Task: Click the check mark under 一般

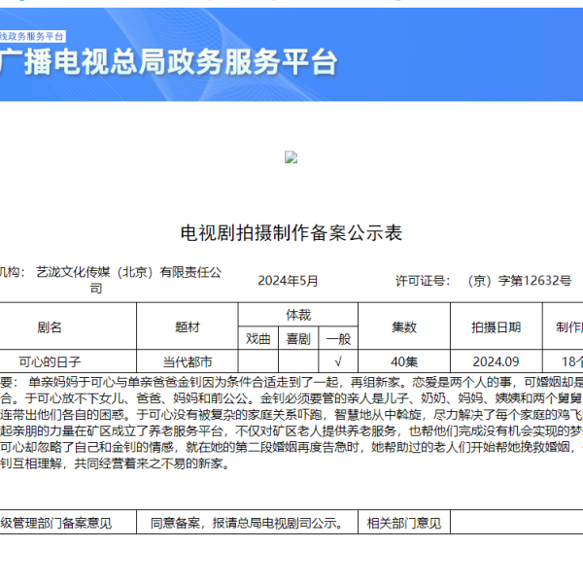Action: point(338,361)
